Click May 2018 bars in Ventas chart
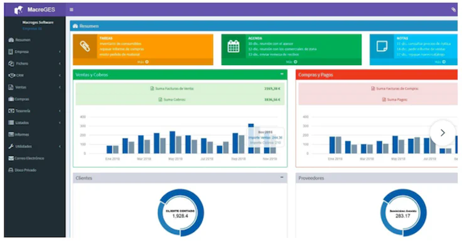The height and width of the screenshot is (241, 462). point(175,142)
